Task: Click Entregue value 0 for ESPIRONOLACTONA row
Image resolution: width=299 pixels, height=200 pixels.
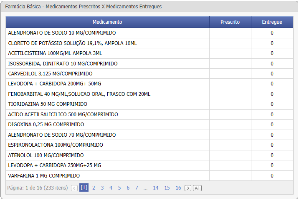Action: click(272, 145)
